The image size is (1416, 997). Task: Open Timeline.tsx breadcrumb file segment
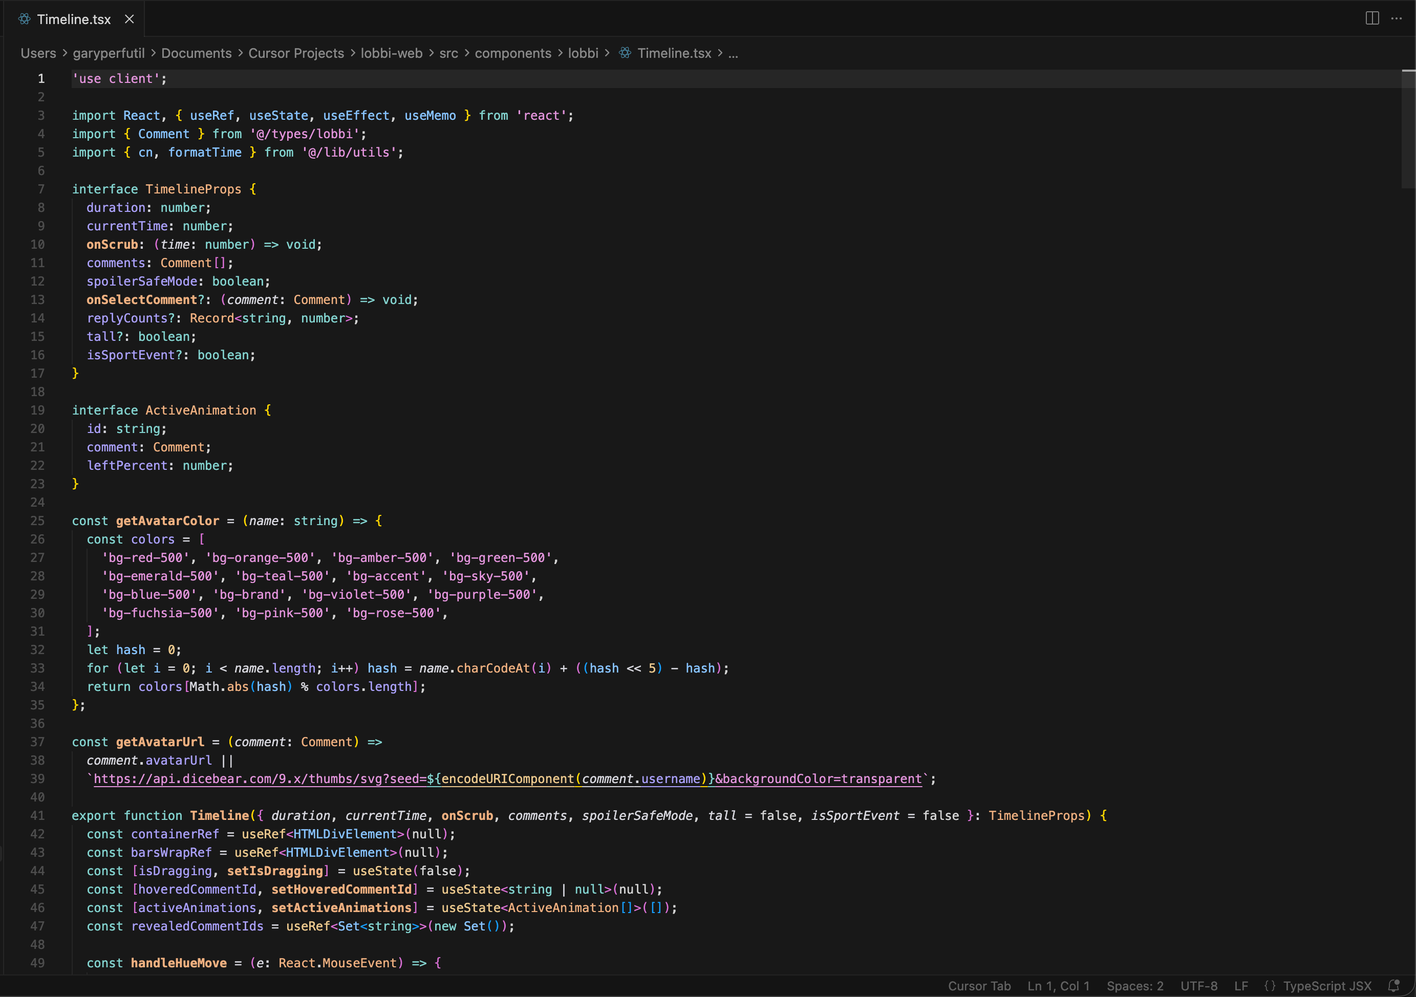coord(674,53)
